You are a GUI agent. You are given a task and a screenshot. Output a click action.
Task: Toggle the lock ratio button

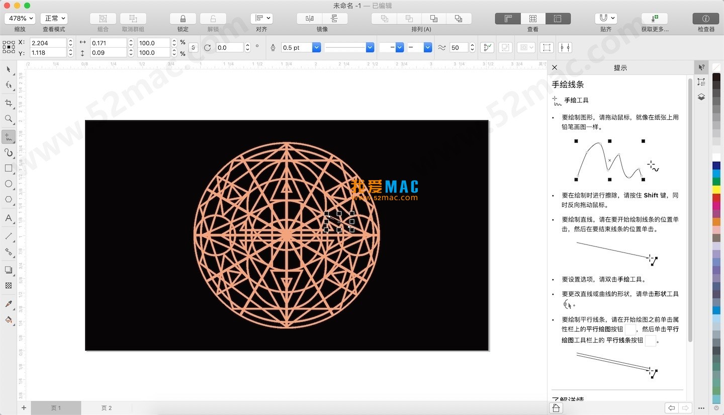pos(194,47)
